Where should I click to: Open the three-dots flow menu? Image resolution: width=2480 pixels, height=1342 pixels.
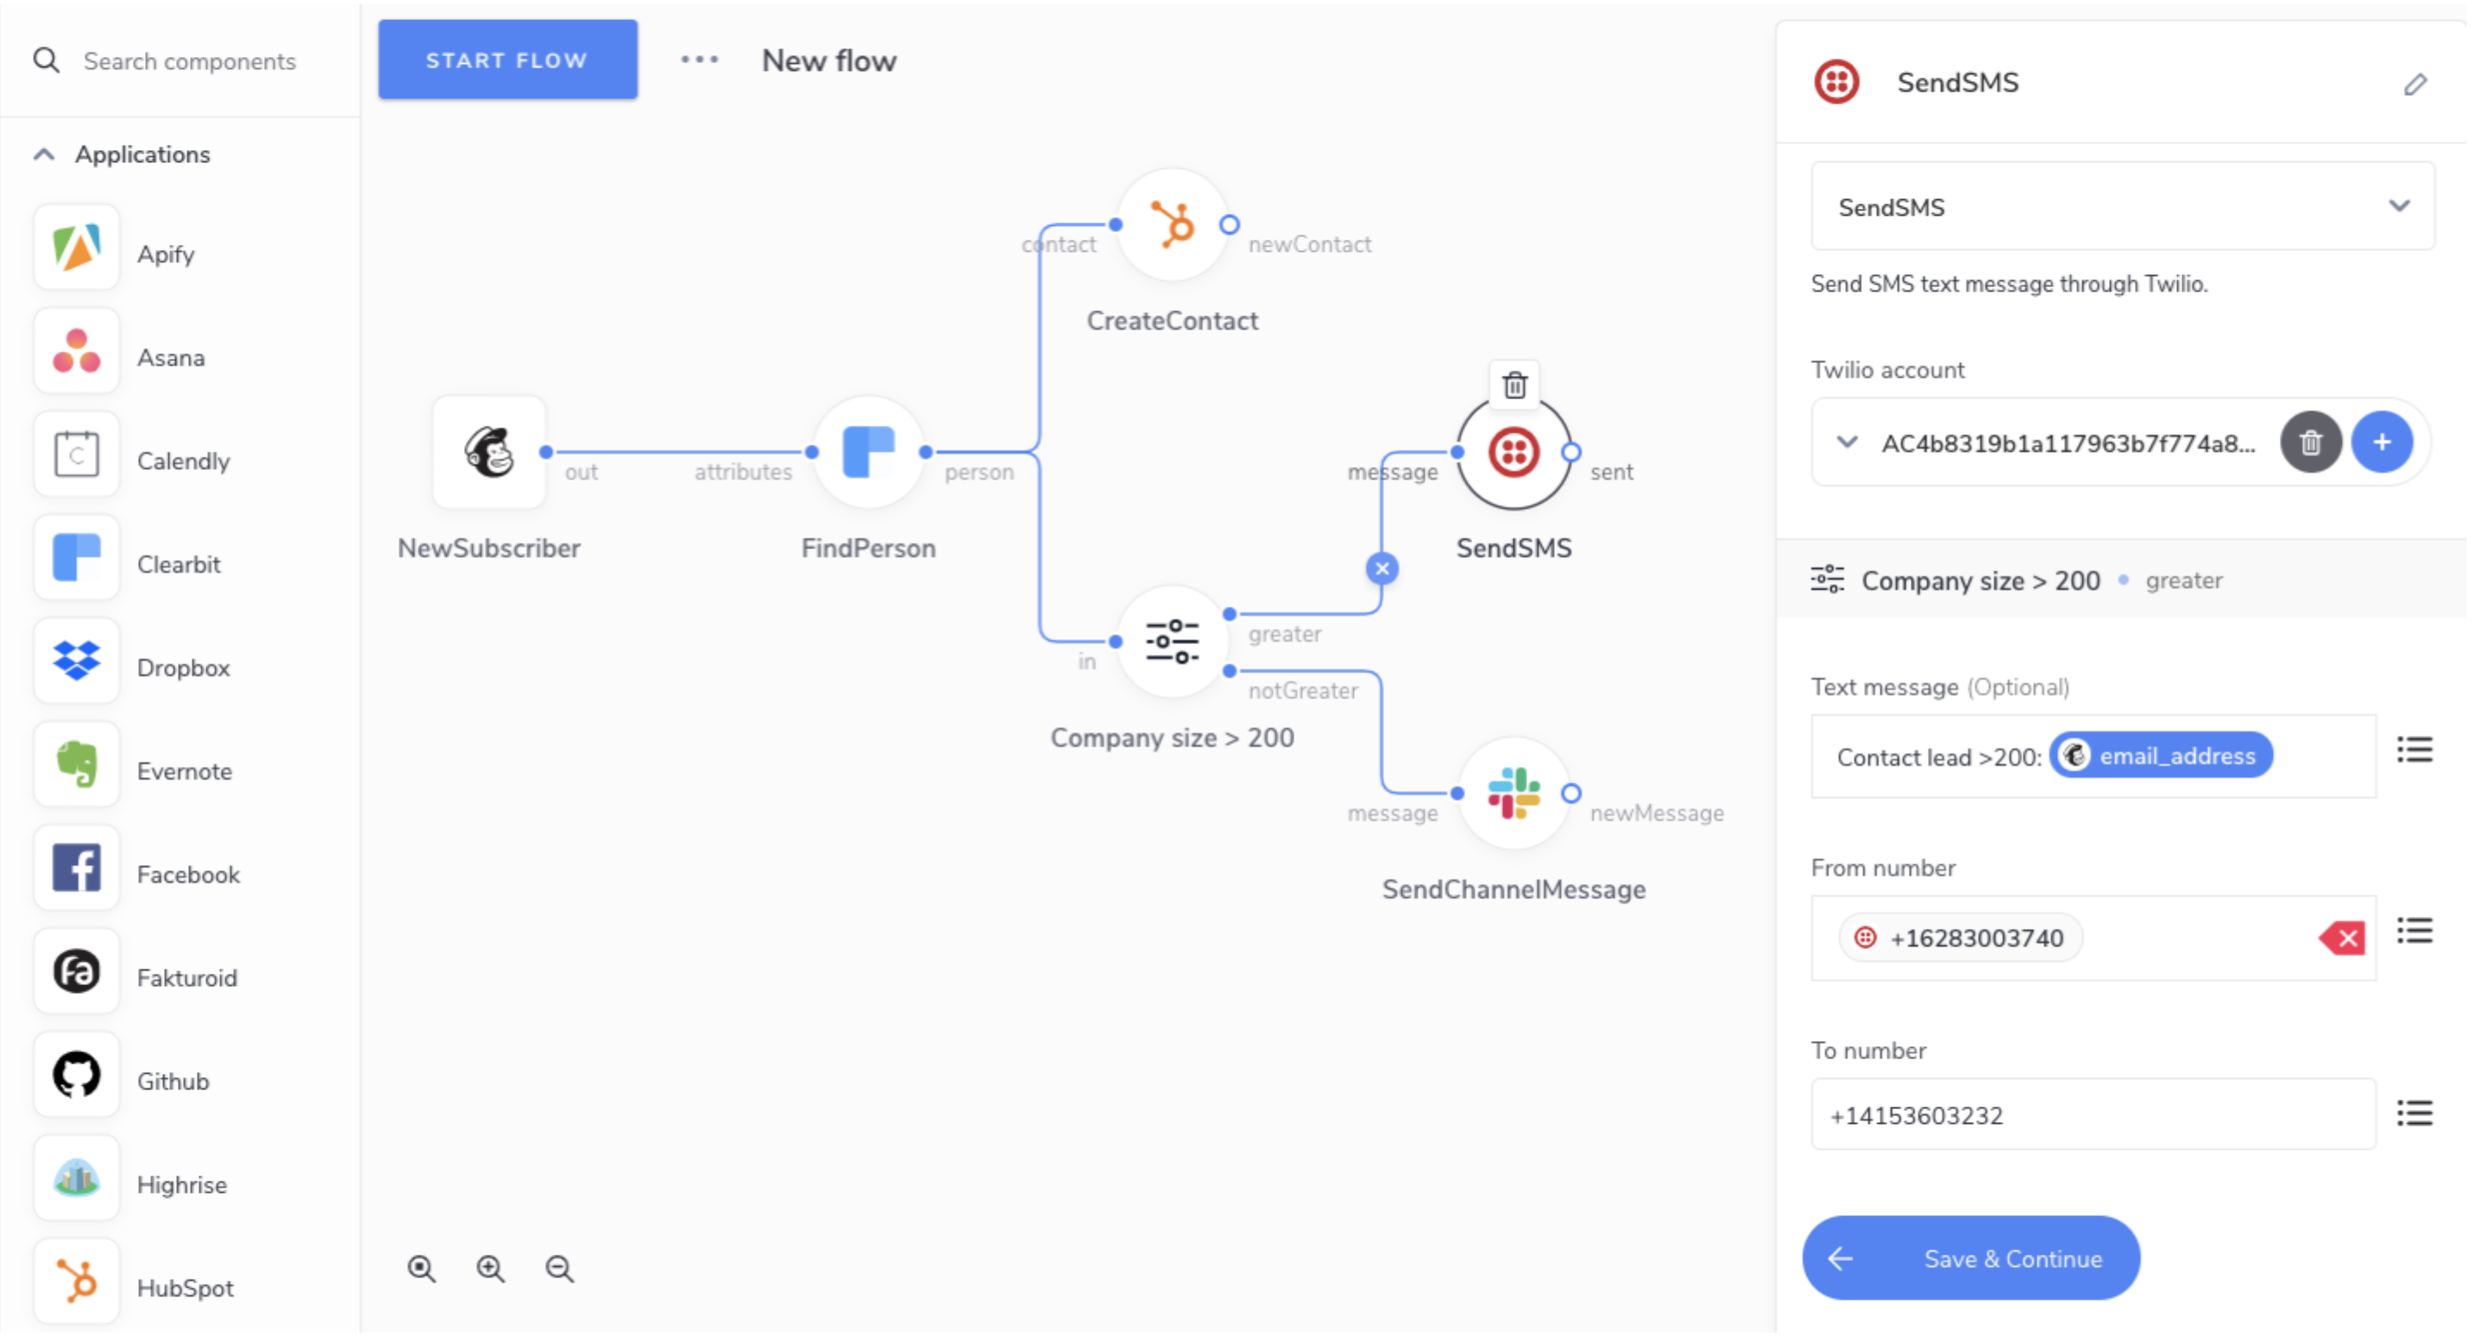(702, 60)
